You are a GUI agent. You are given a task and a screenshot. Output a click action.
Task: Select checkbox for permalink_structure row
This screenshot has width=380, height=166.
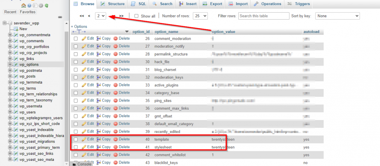click(76, 54)
